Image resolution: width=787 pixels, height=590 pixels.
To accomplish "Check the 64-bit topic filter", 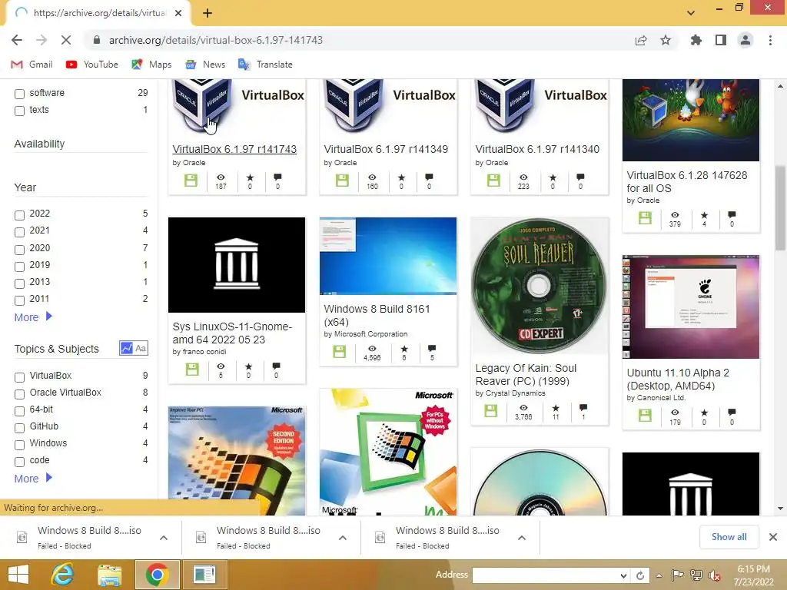I will (19, 411).
